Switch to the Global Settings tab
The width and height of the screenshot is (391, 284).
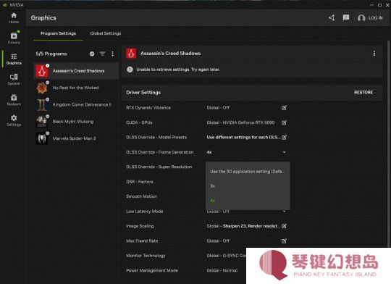(106, 33)
